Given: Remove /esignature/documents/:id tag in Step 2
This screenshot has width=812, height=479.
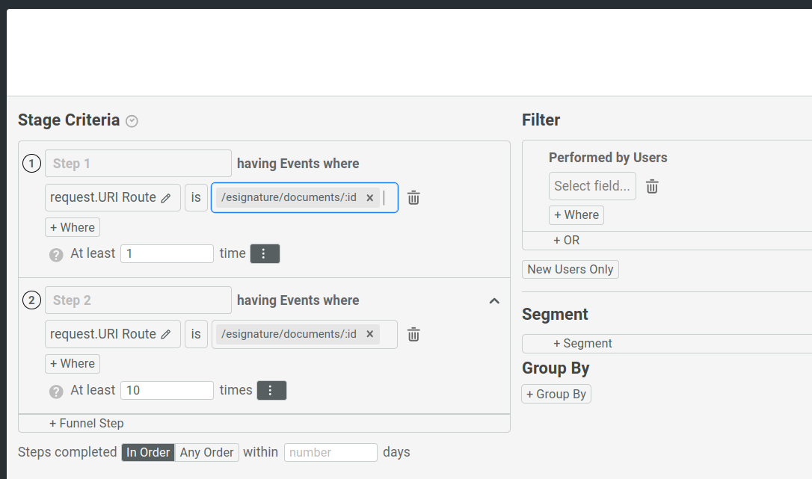Looking at the screenshot, I should coord(369,334).
